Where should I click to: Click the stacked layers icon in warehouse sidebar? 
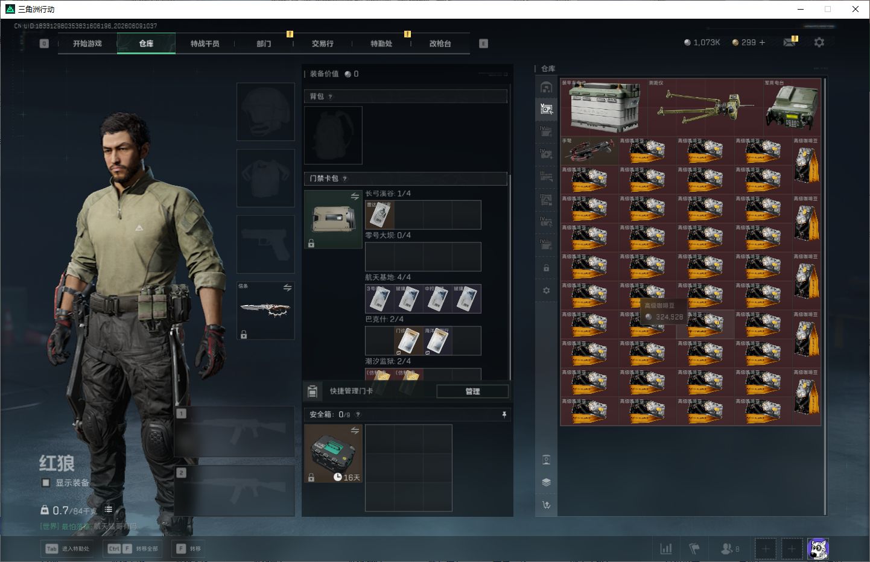[x=546, y=482]
